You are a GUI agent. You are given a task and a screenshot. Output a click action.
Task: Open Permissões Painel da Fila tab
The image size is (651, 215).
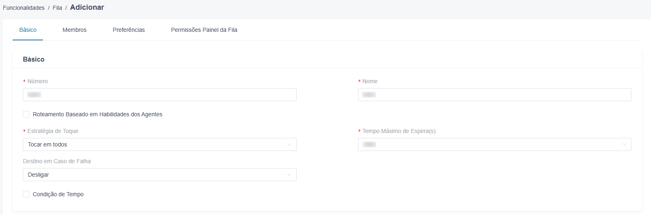[x=204, y=30]
